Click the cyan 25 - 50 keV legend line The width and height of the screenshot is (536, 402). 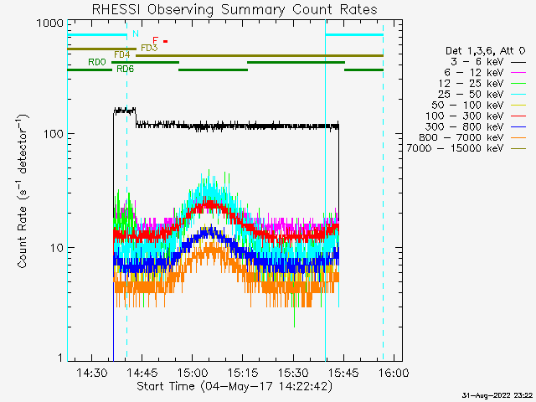coord(518,95)
